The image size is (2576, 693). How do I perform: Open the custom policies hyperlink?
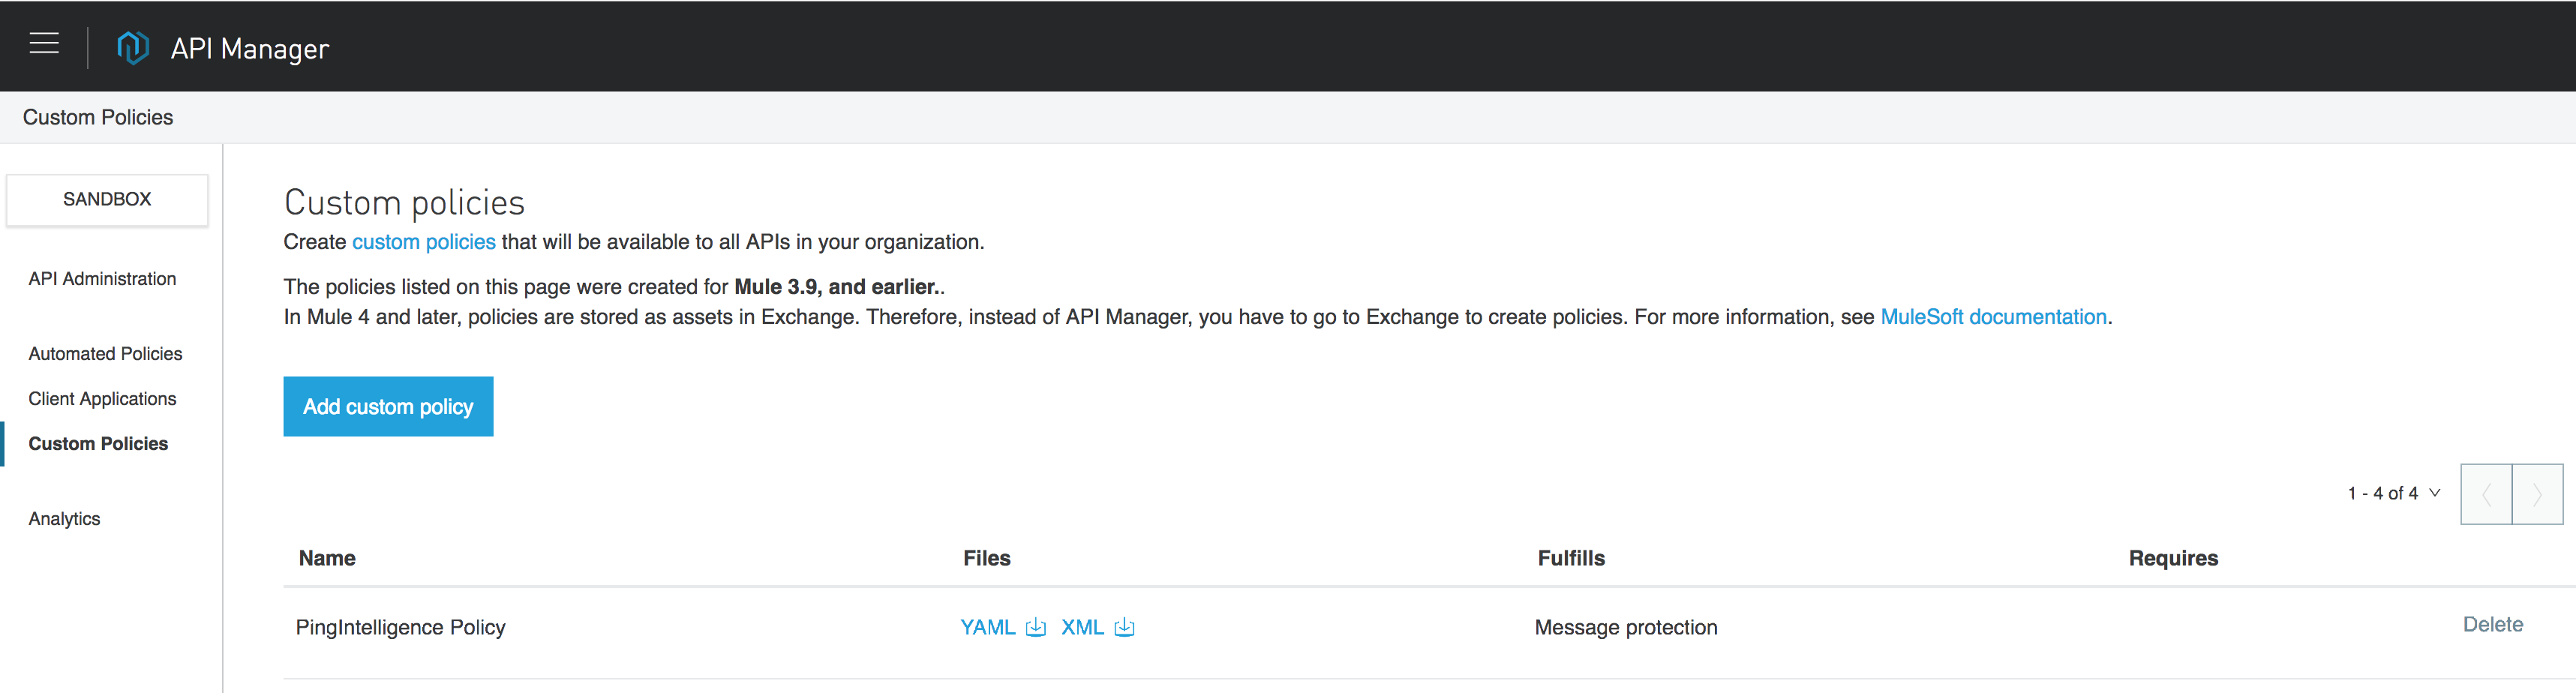tap(423, 242)
